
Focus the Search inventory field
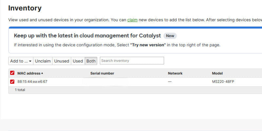click(132, 61)
